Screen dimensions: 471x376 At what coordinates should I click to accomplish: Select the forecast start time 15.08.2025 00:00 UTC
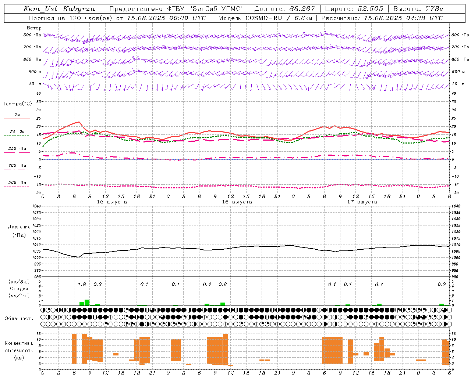[x=166, y=18]
